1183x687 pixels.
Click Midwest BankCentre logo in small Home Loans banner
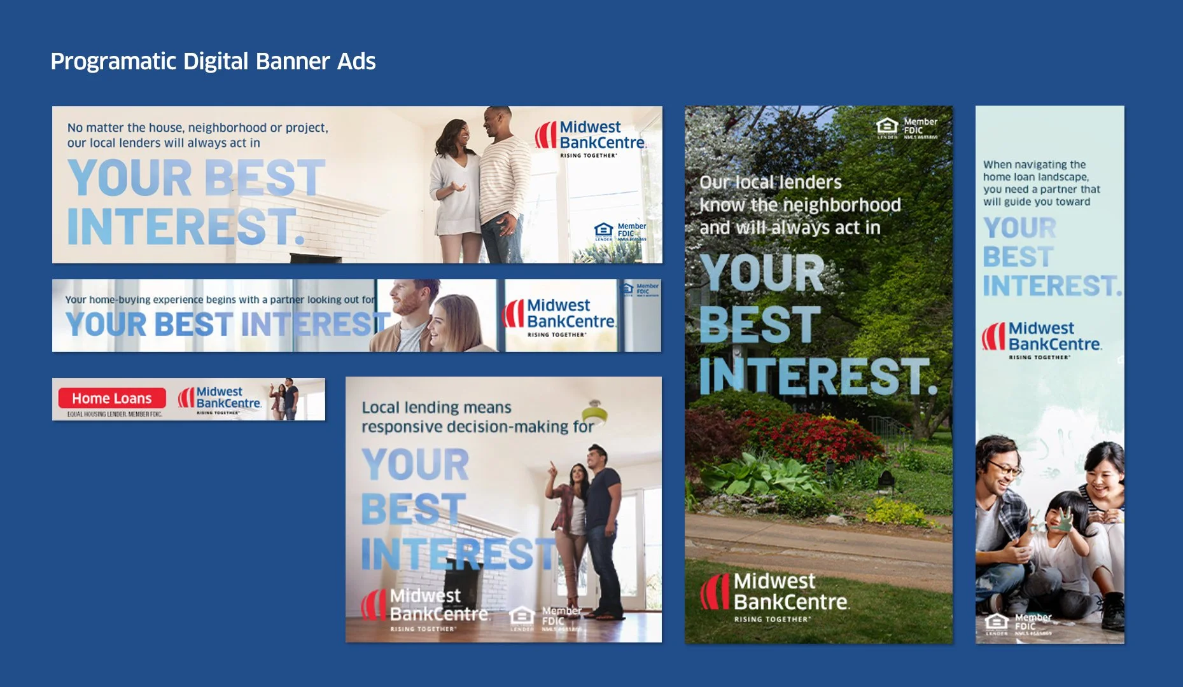220,400
